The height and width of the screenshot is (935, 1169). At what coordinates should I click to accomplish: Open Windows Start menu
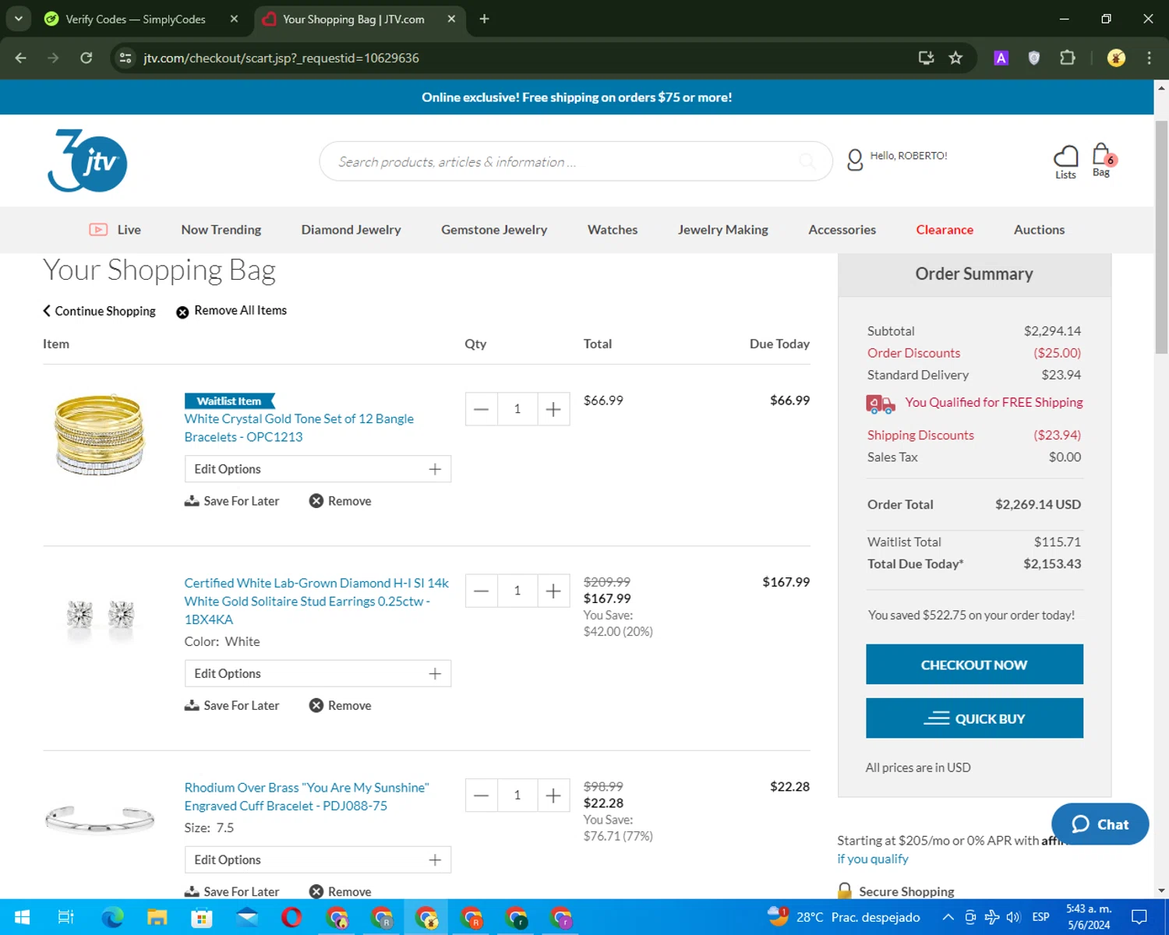(x=22, y=917)
